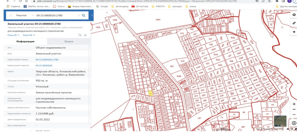Click the compass orientation button
The image size is (297, 136).
coord(294,123)
